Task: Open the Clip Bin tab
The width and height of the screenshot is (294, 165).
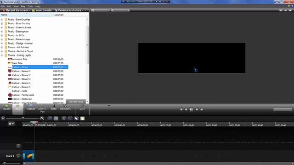Action: click(x=6, y=107)
